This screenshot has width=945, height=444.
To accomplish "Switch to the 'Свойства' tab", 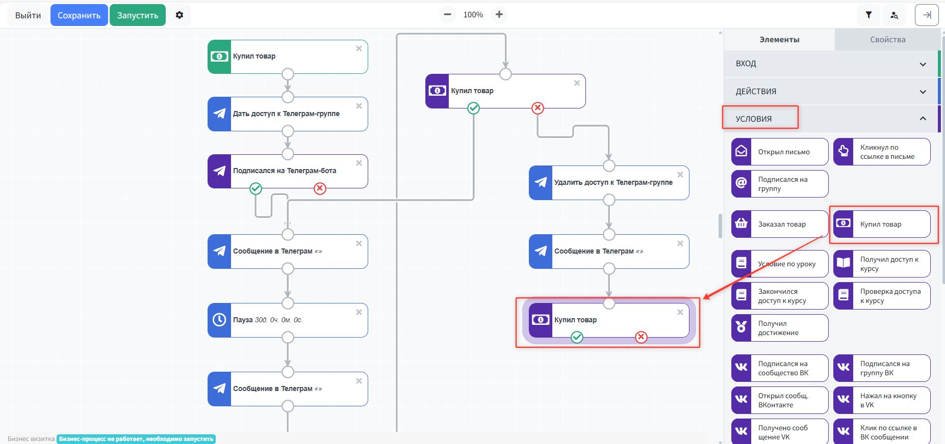I will click(887, 40).
